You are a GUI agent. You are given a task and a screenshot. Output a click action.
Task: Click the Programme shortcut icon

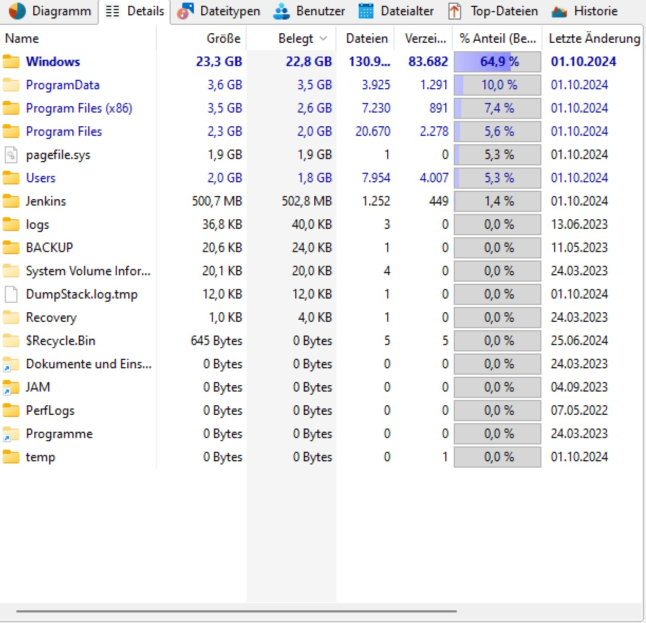click(x=11, y=434)
